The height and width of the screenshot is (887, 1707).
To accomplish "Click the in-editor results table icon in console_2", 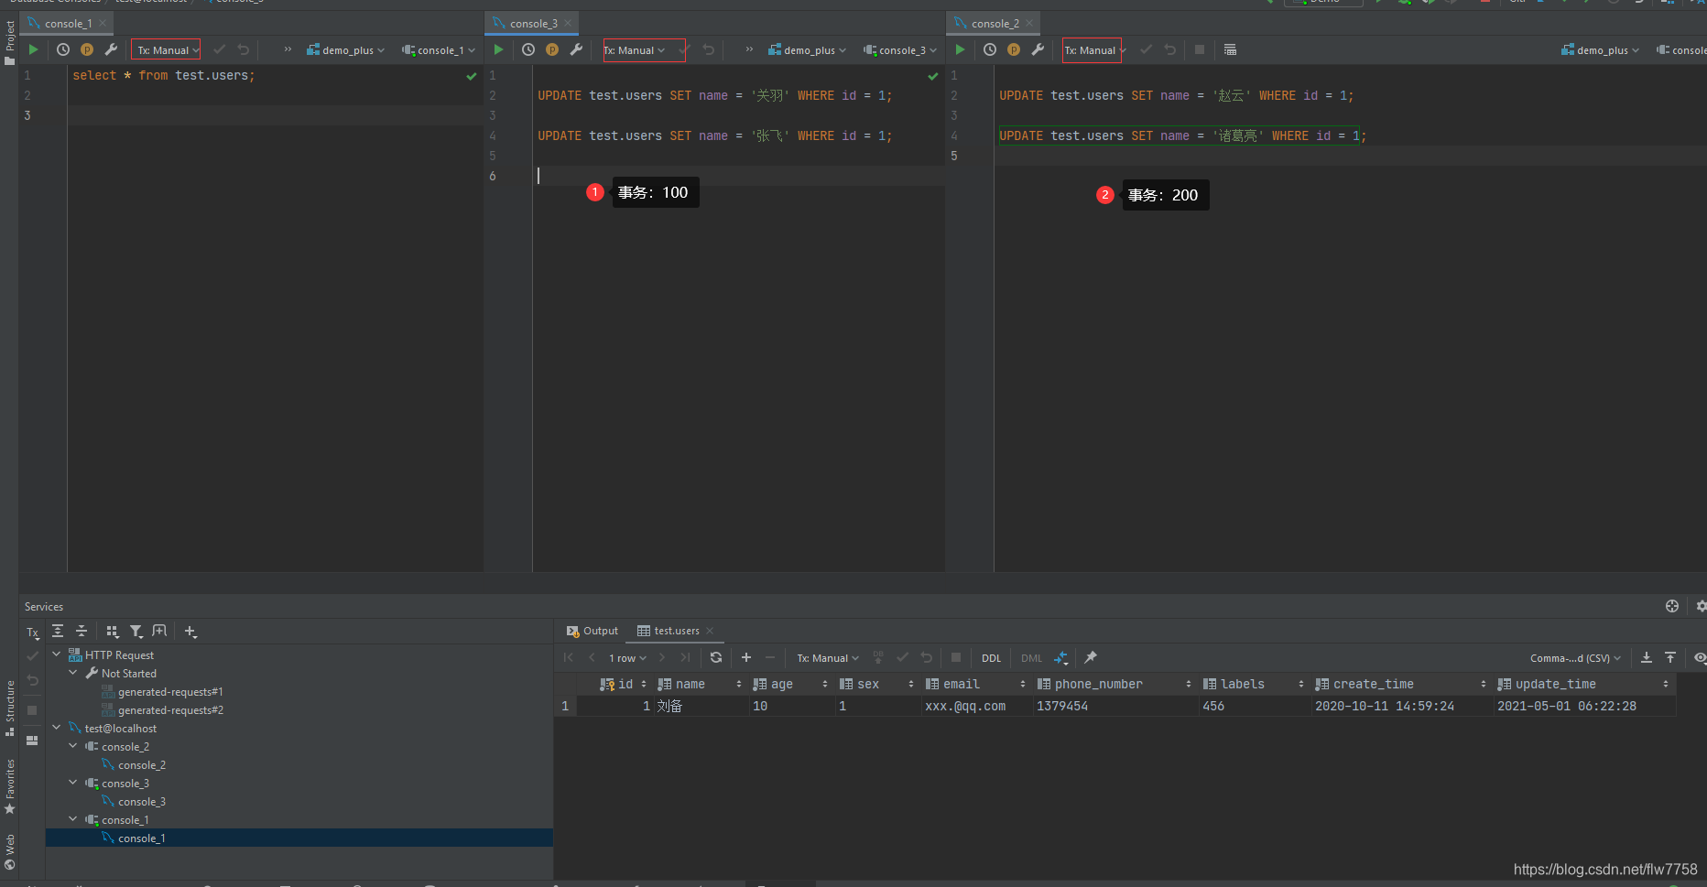I will [1230, 49].
